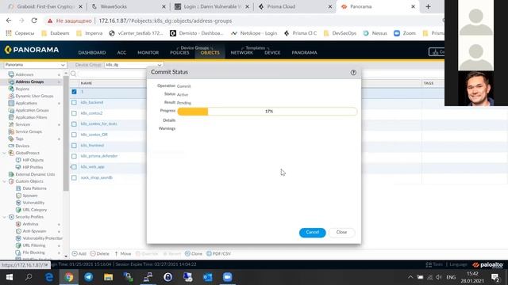Select Address Groups in the sidebar tree
The height and width of the screenshot is (285, 508).
pos(29,82)
